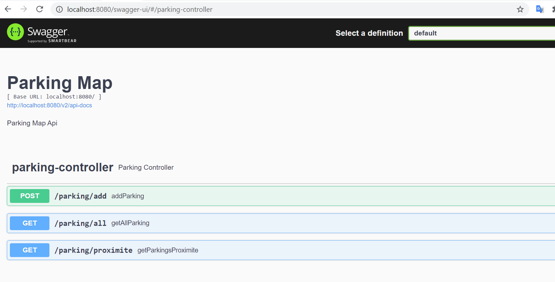The width and height of the screenshot is (555, 282).
Task: Open the Select a definition dropdown
Action: coord(482,33)
